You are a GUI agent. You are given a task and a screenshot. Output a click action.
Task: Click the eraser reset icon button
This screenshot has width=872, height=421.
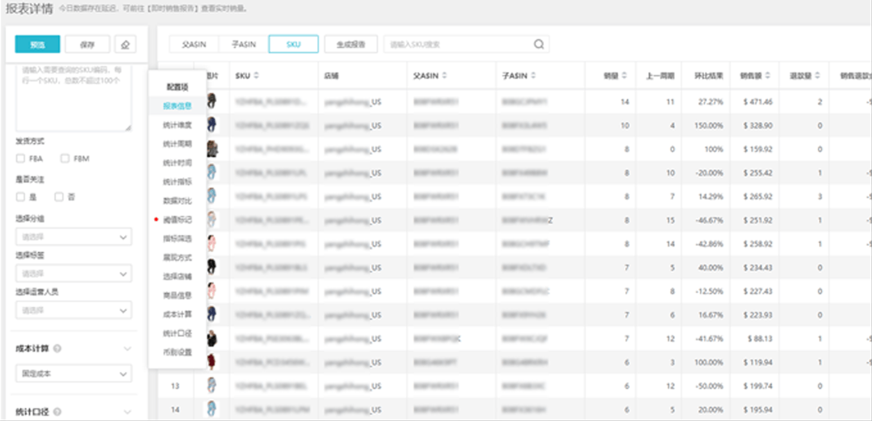(125, 44)
